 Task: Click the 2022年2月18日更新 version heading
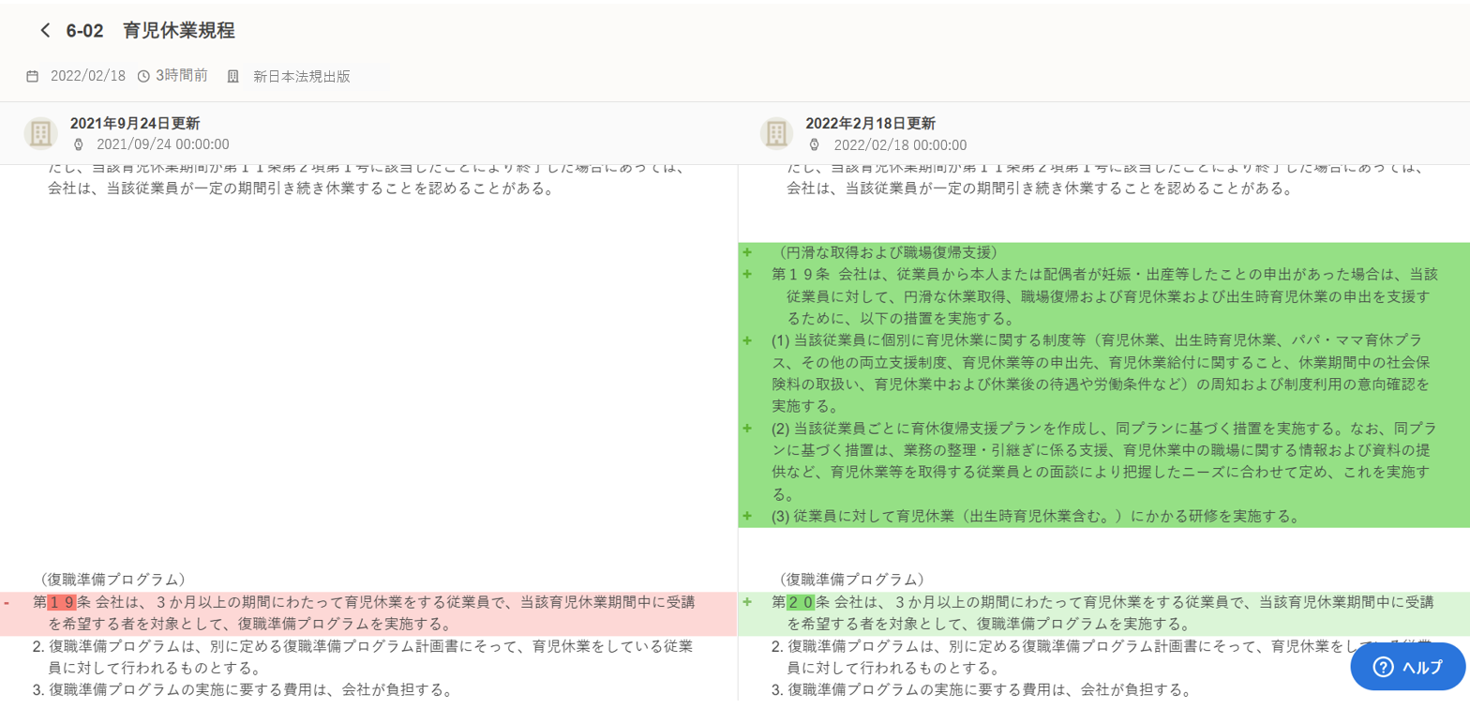[870, 124]
